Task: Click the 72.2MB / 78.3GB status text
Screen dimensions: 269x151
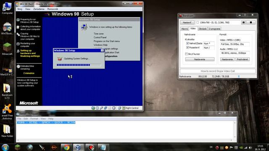Action: 220,76
